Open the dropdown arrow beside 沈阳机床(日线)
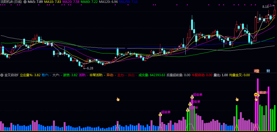Viewport: 277px width, 132px height. 25,2
